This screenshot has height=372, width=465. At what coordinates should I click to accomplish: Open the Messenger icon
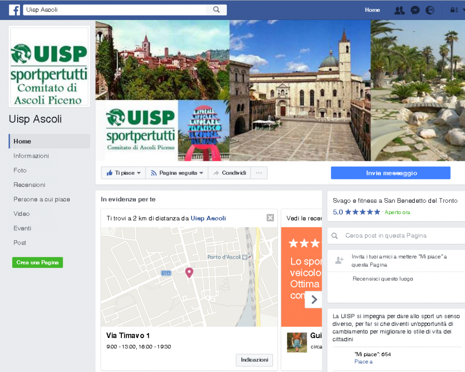[x=415, y=10]
